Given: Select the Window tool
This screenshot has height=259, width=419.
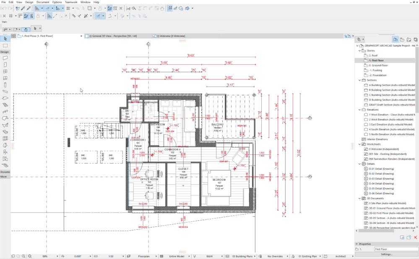Looking at the screenshot, I should click(5, 72).
